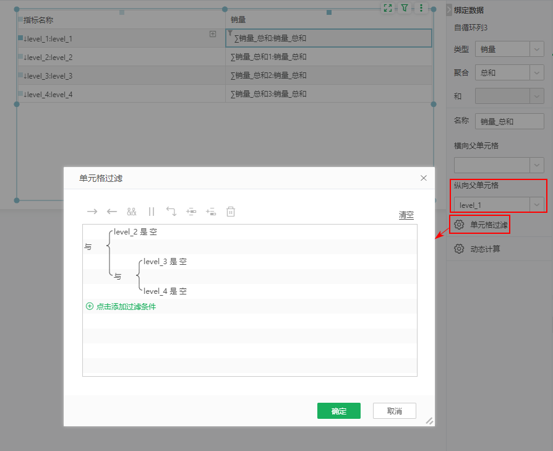Select the ↓level_2:level_2 cell
Viewport: 553px width, 451px height.
coord(122,57)
